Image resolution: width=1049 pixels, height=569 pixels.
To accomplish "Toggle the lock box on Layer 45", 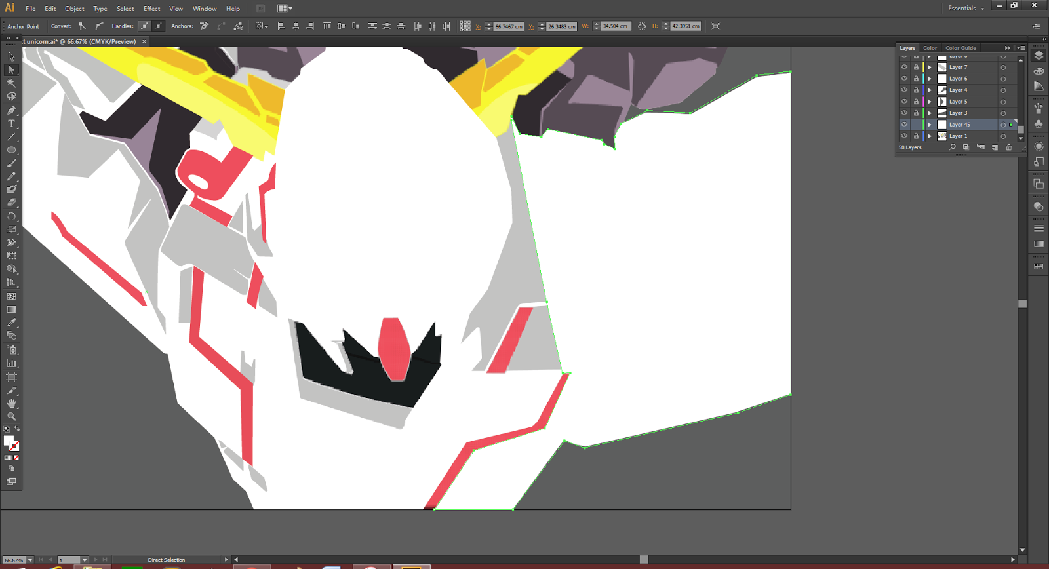I will coord(916,125).
